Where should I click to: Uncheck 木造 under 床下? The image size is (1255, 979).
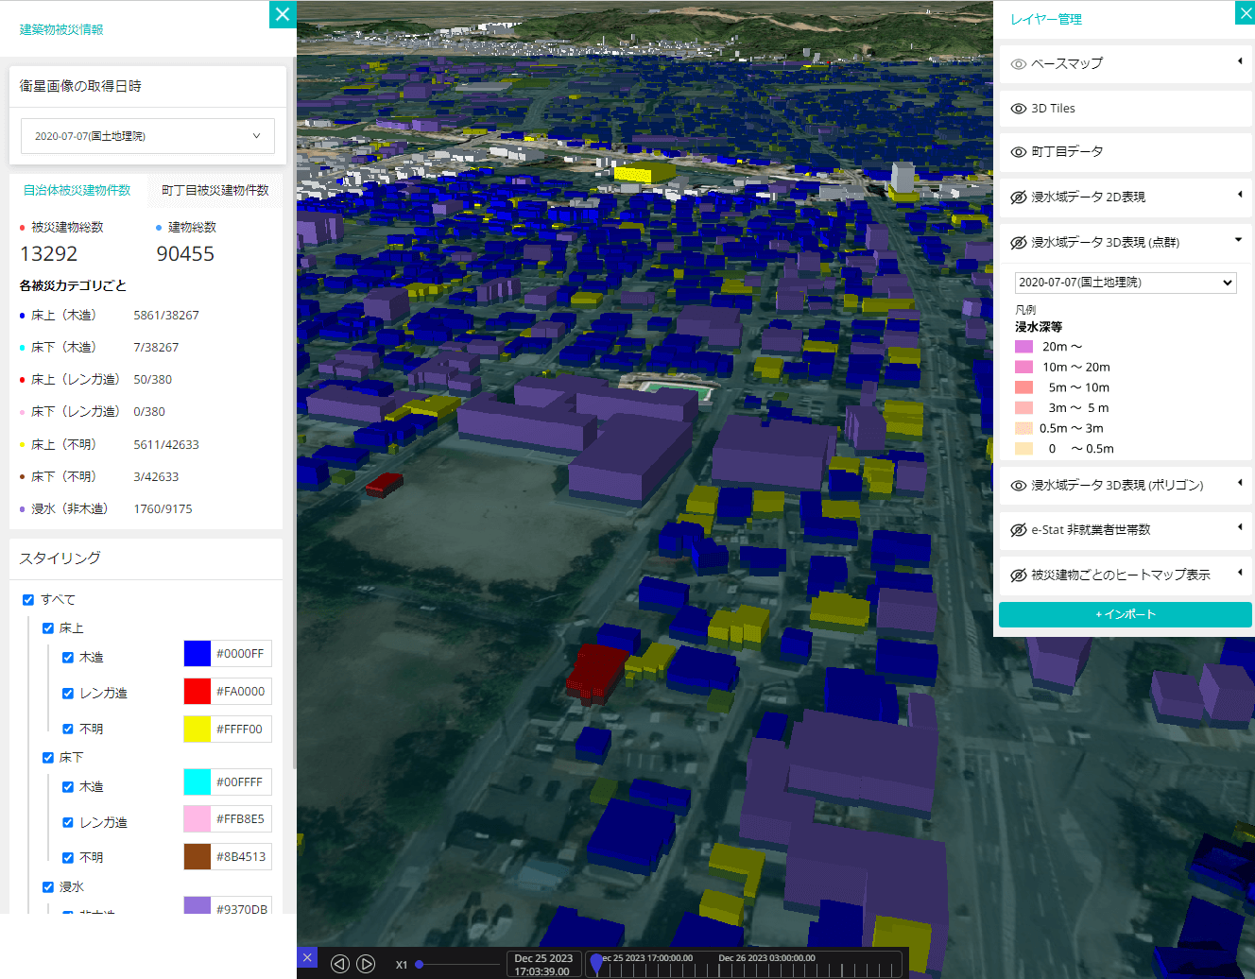[x=68, y=787]
